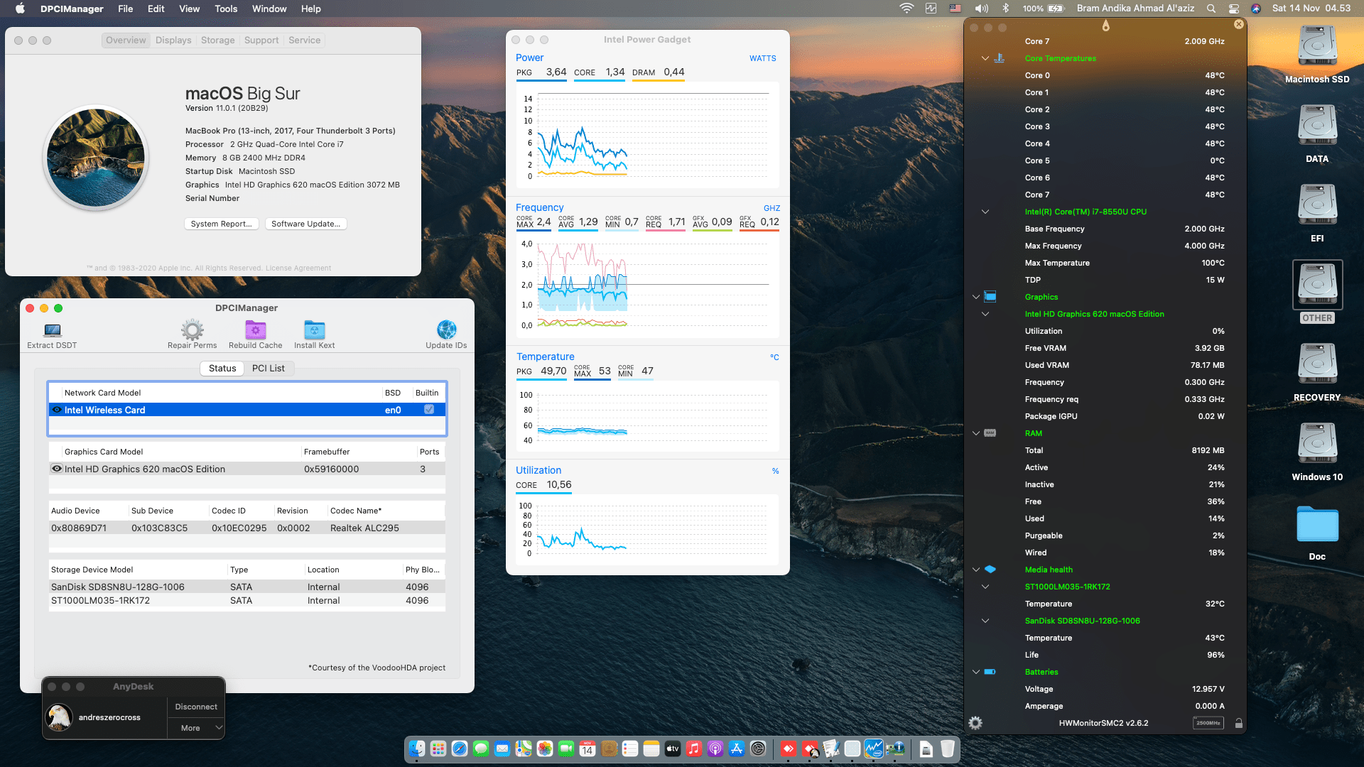Click the Update IDs globe icon
The width and height of the screenshot is (1364, 767).
[446, 330]
